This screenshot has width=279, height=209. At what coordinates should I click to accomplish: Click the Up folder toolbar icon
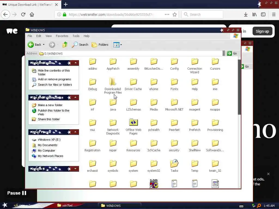(65, 45)
